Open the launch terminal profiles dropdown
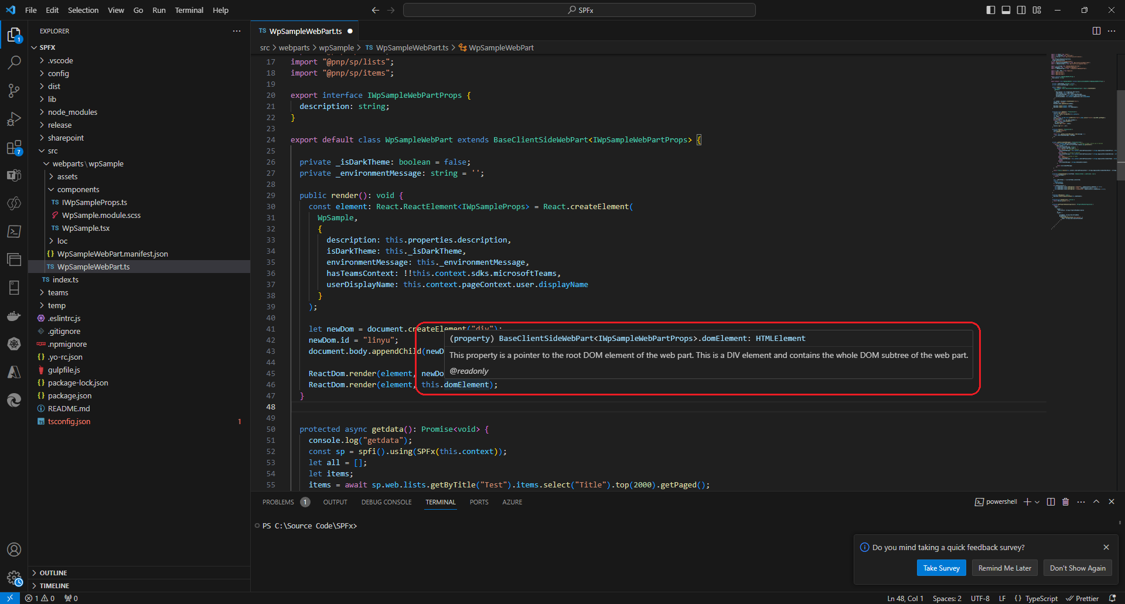The image size is (1125, 604). point(1037,501)
